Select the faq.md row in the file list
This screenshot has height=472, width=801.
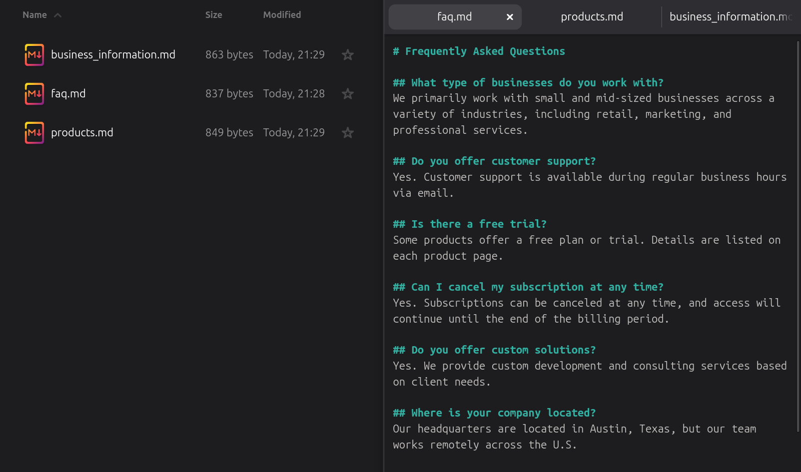coord(67,93)
